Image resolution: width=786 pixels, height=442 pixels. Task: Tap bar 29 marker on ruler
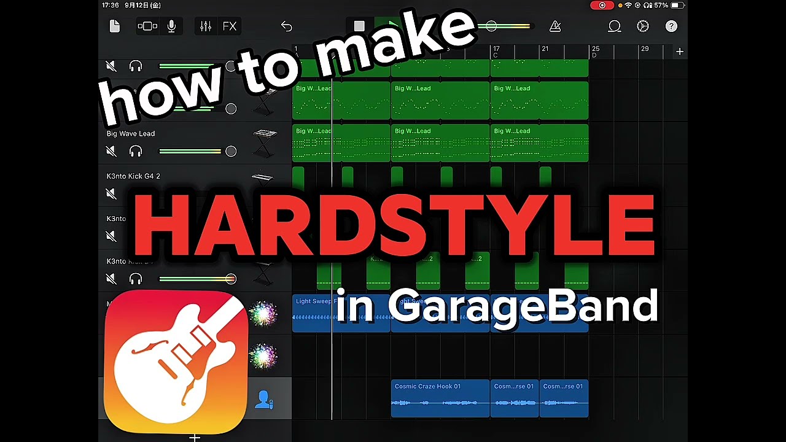pos(644,49)
